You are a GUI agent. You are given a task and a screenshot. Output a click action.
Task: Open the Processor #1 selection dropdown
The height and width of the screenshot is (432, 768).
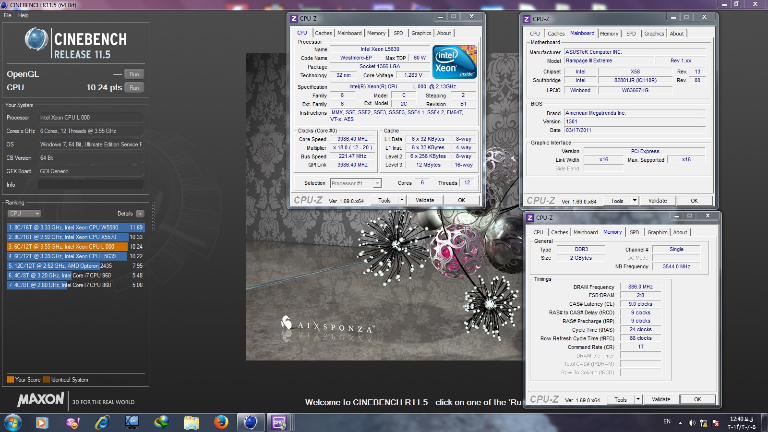click(356, 183)
